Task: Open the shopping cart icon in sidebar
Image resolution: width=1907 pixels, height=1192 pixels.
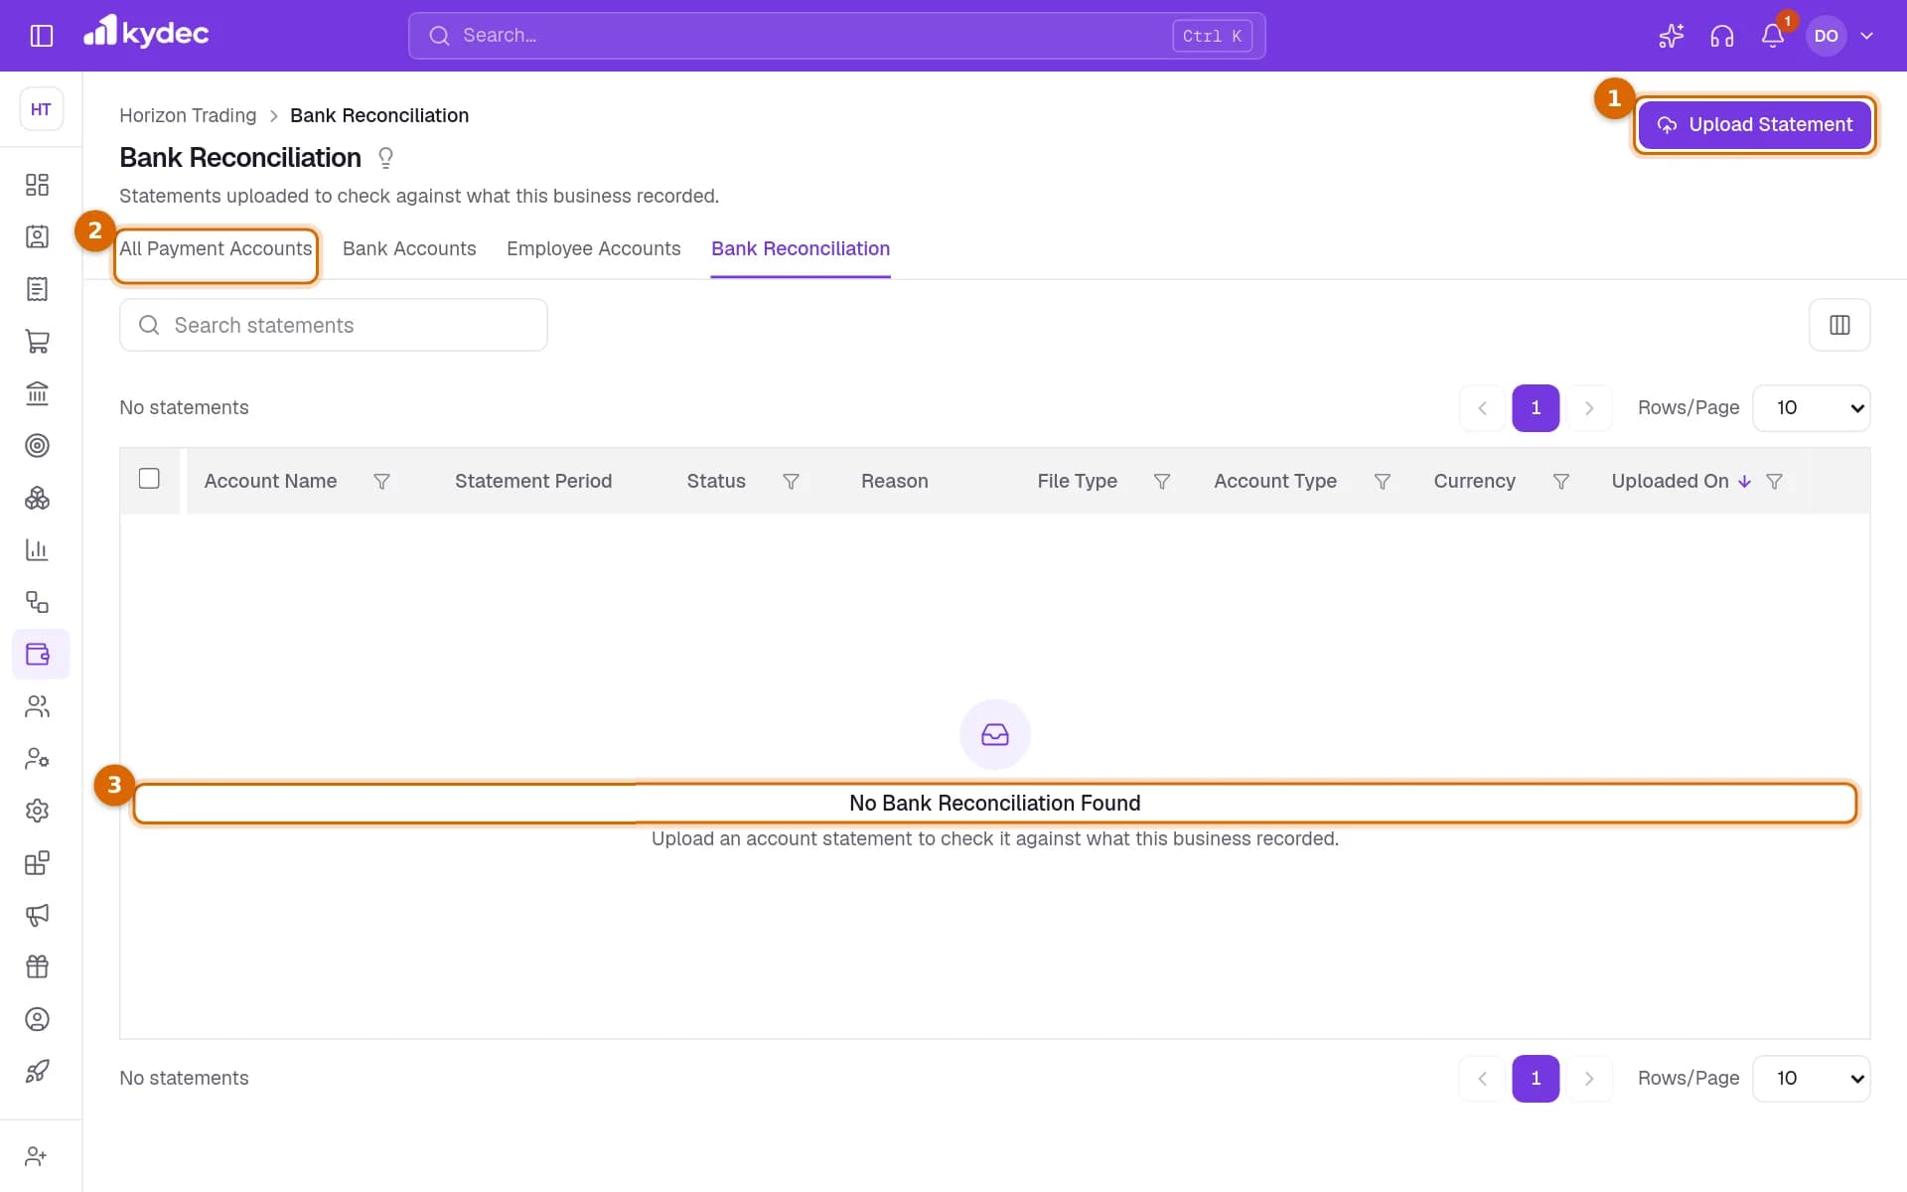Action: 37,341
